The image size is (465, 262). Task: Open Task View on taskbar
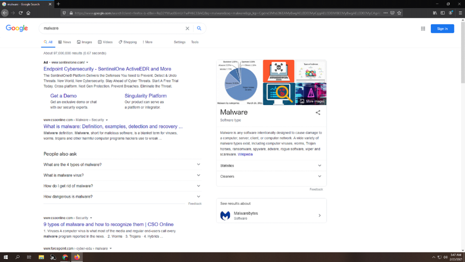(29, 257)
